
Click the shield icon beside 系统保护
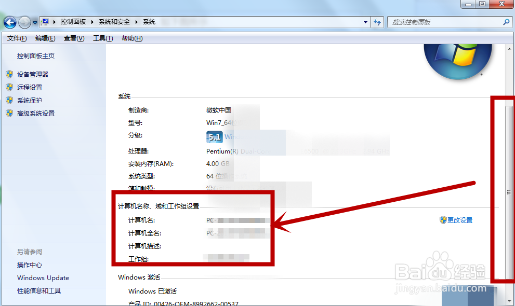[9, 100]
